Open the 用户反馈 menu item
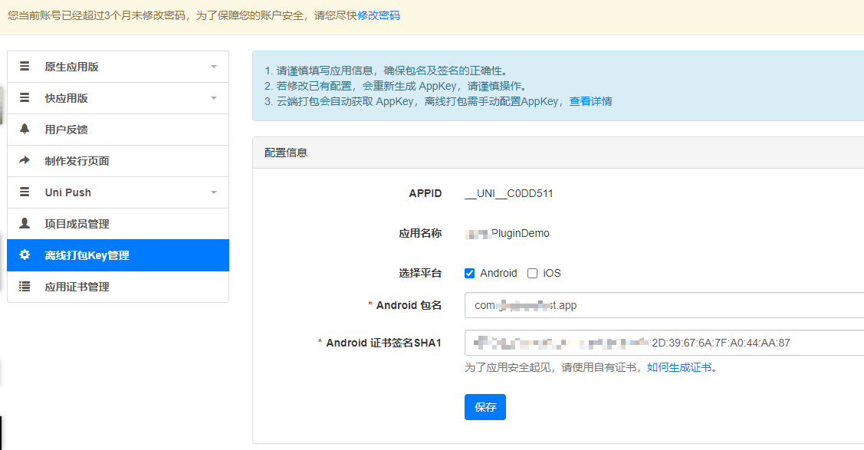 pyautogui.click(x=66, y=130)
